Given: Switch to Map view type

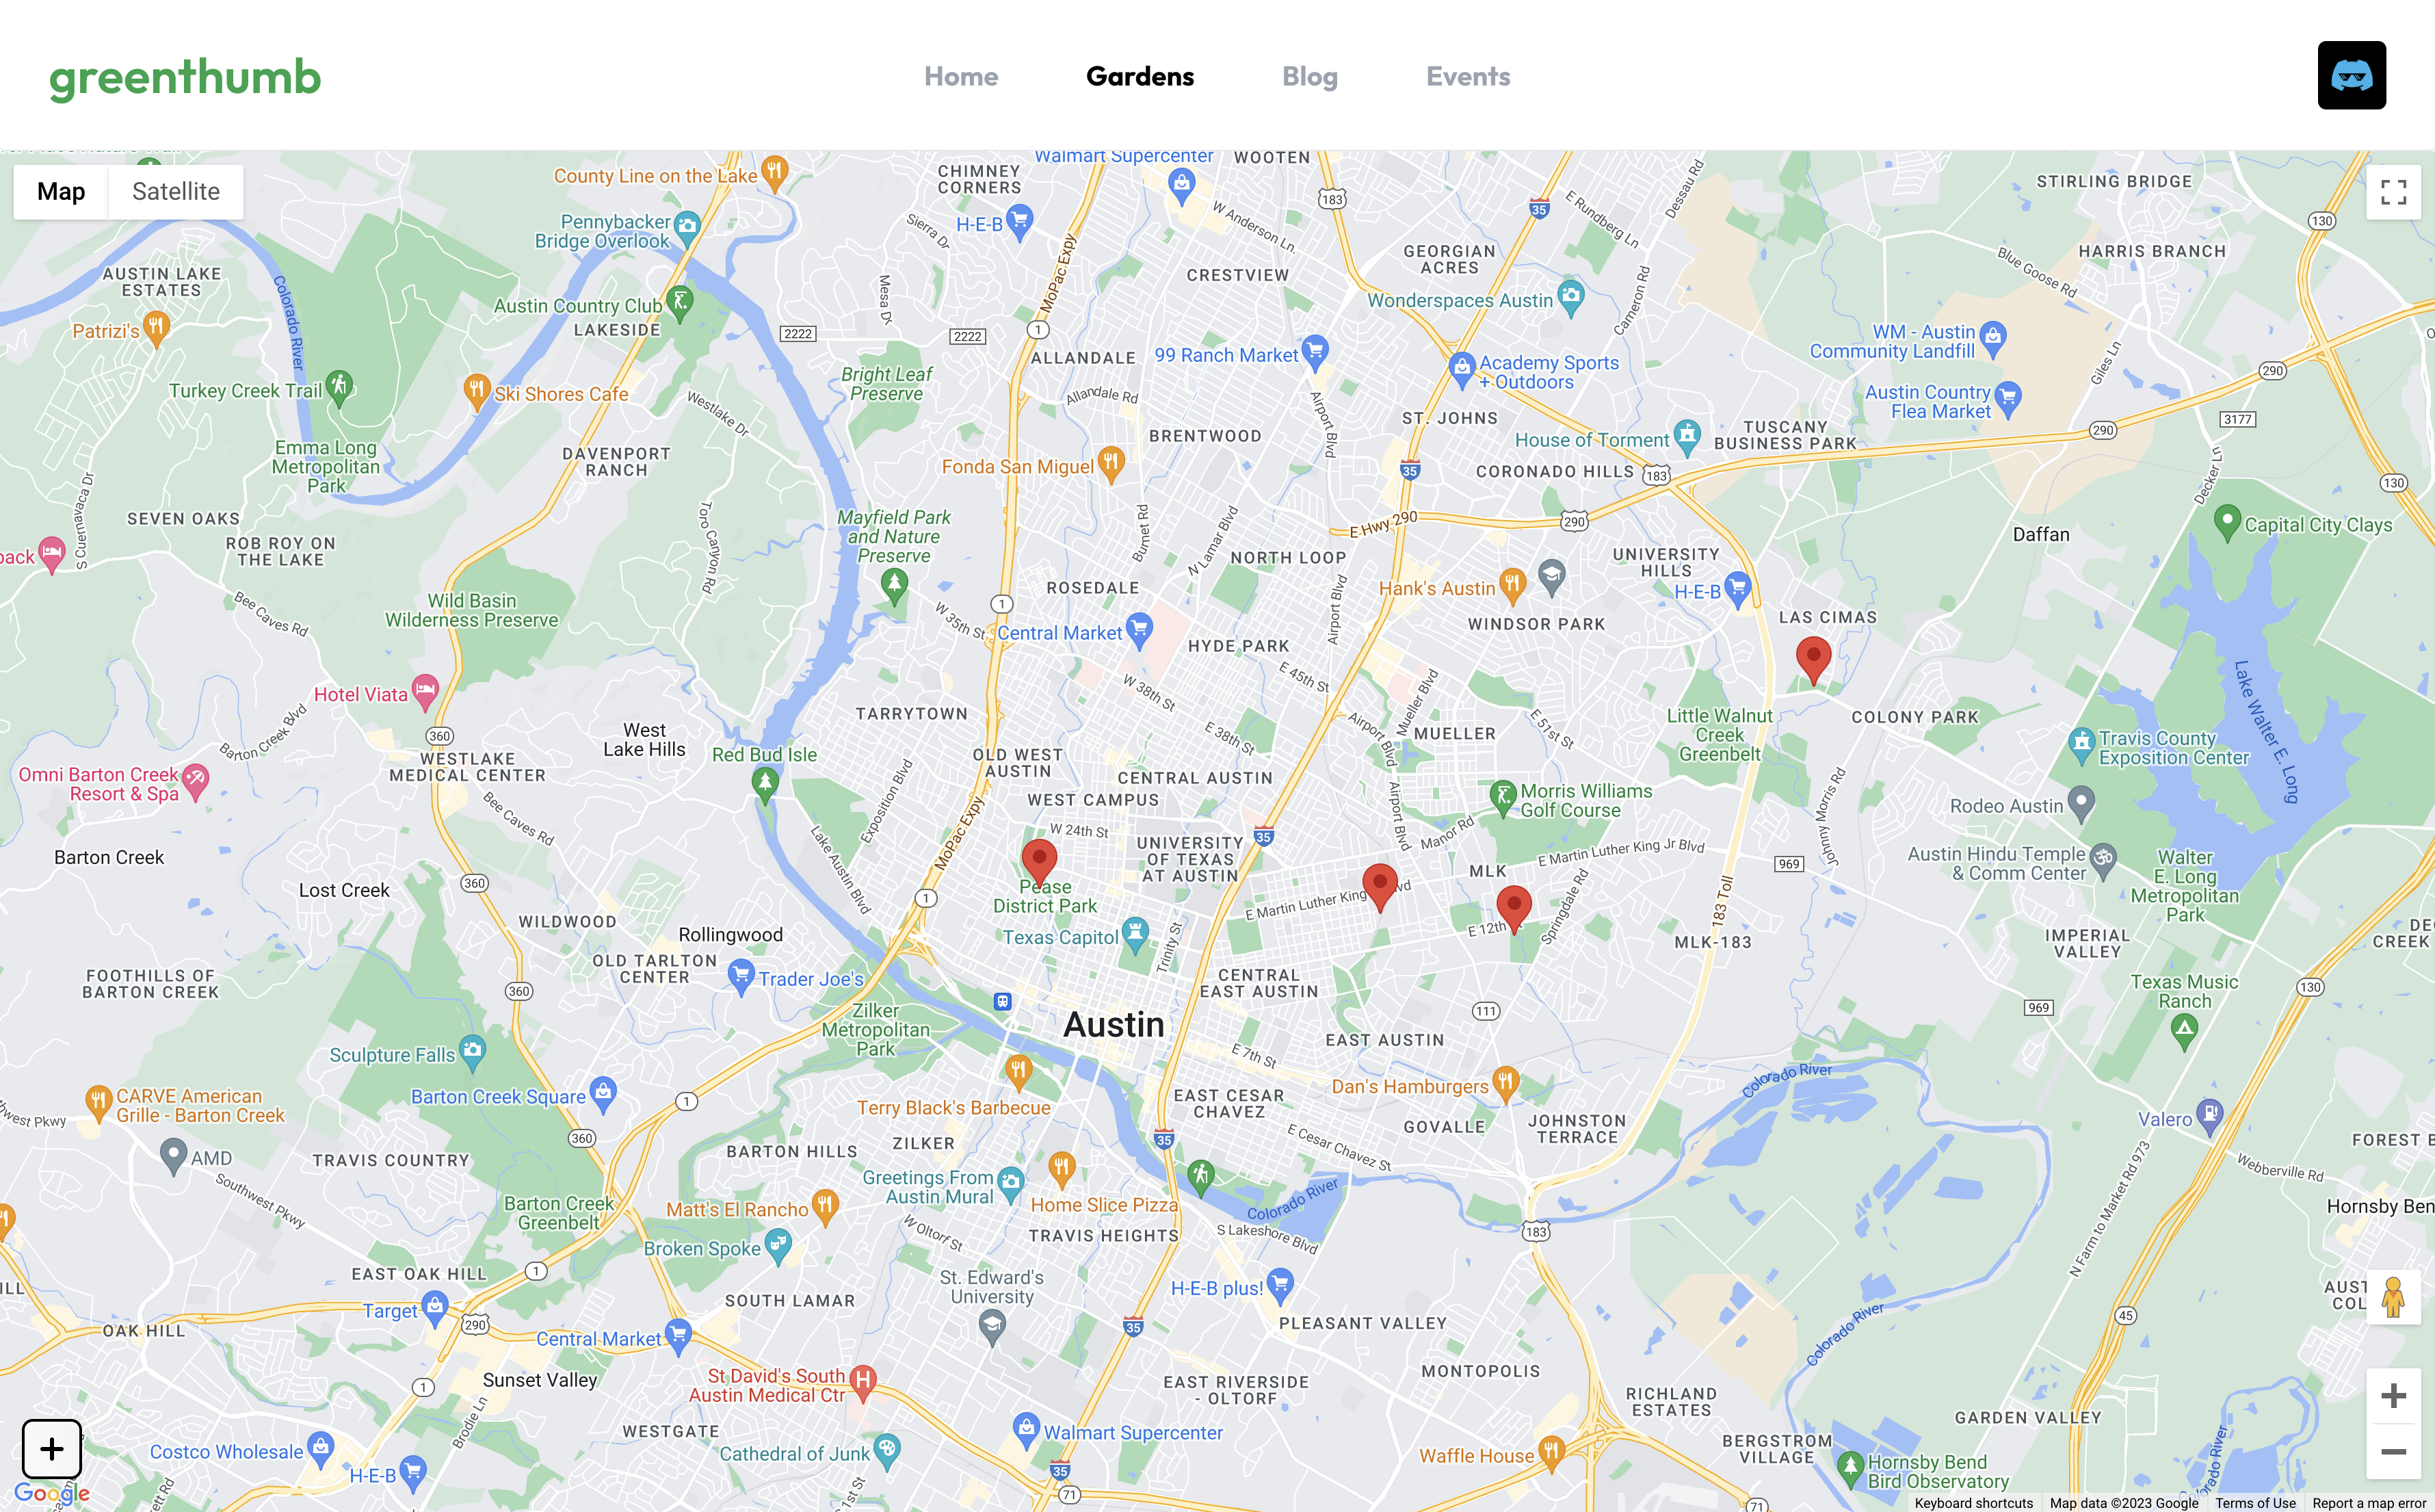Looking at the screenshot, I should pyautogui.click(x=61, y=192).
